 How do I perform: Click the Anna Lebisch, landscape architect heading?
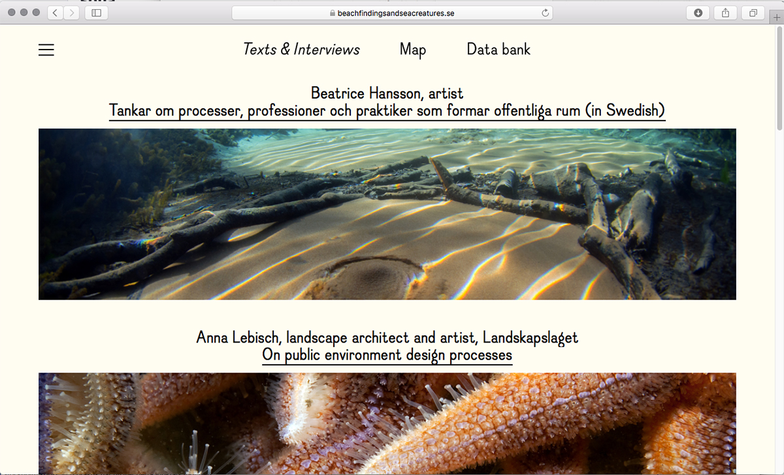(387, 338)
